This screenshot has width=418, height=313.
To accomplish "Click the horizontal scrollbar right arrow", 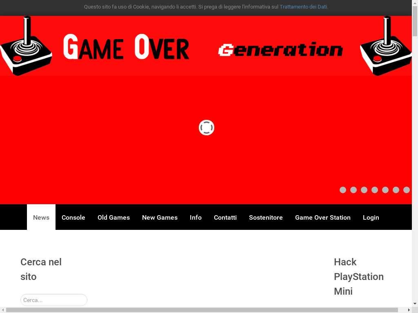I will click(409, 310).
